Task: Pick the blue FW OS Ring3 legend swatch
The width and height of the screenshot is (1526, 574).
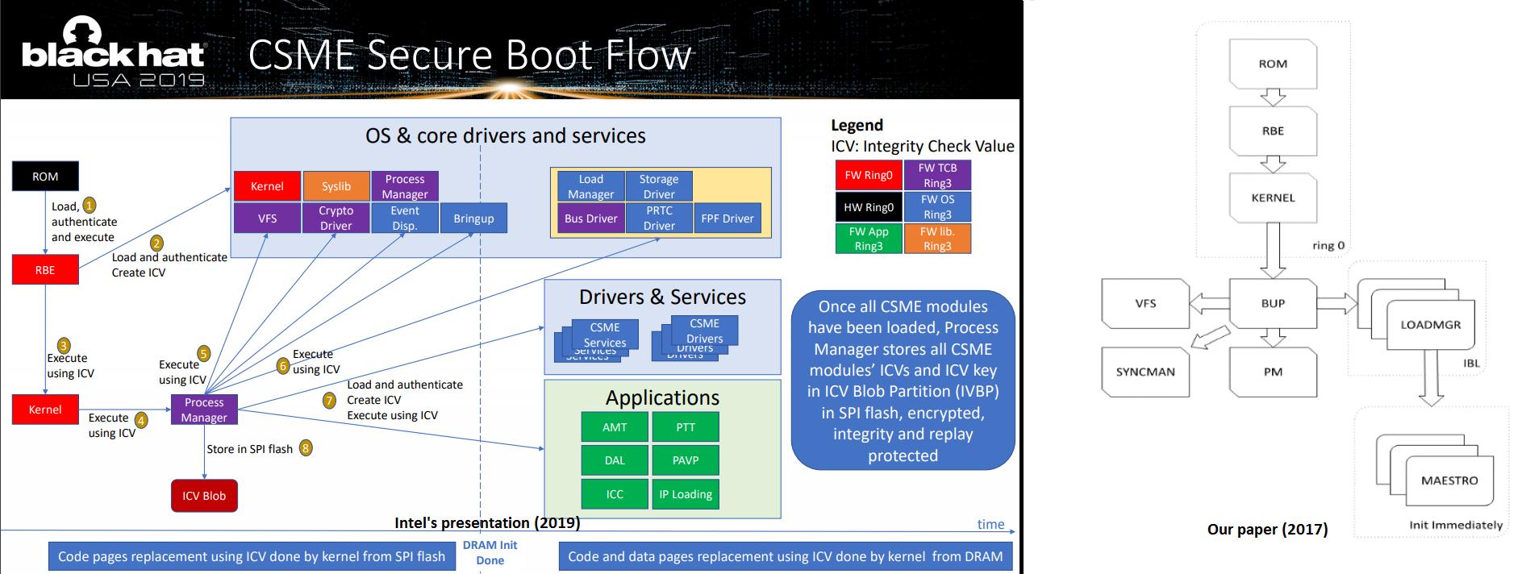Action: [937, 207]
